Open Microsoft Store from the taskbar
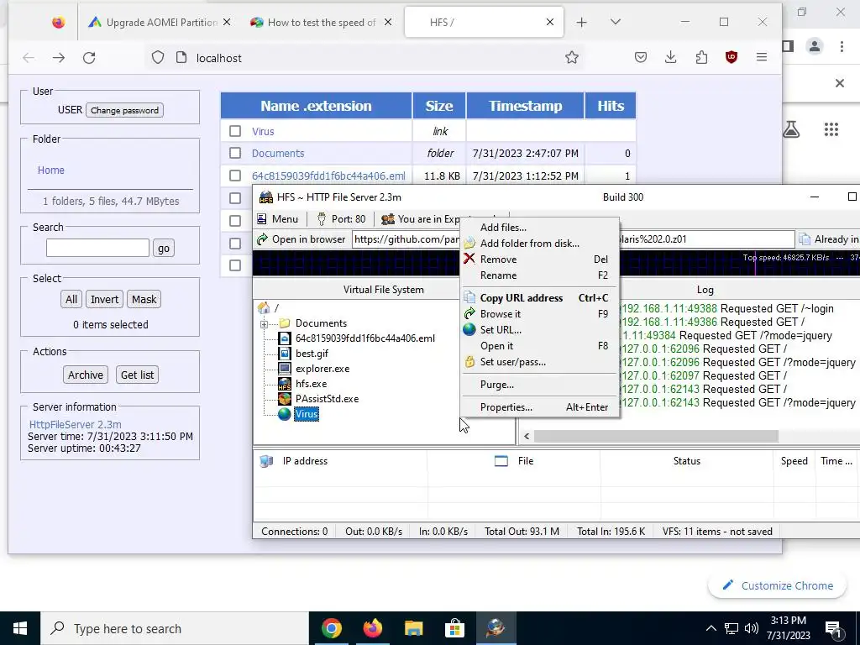This screenshot has width=860, height=645. coord(454,628)
